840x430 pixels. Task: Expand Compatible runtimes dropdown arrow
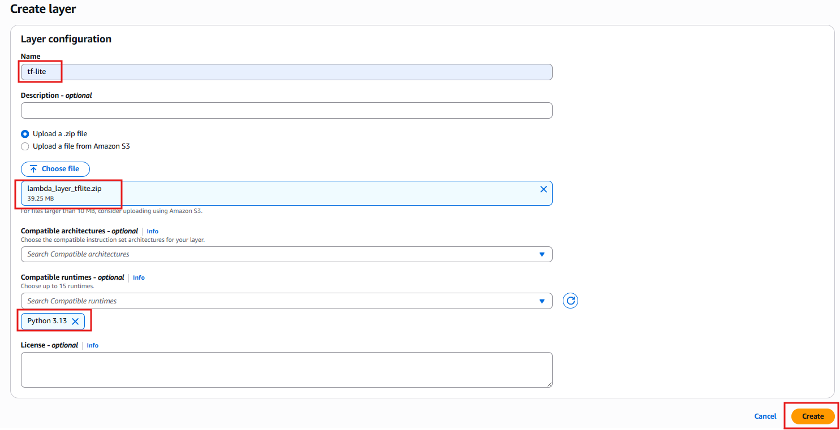click(542, 301)
